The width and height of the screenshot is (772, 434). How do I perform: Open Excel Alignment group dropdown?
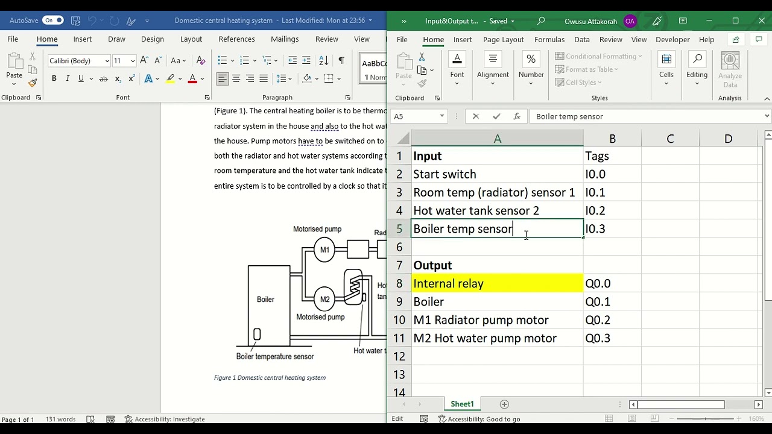493,69
